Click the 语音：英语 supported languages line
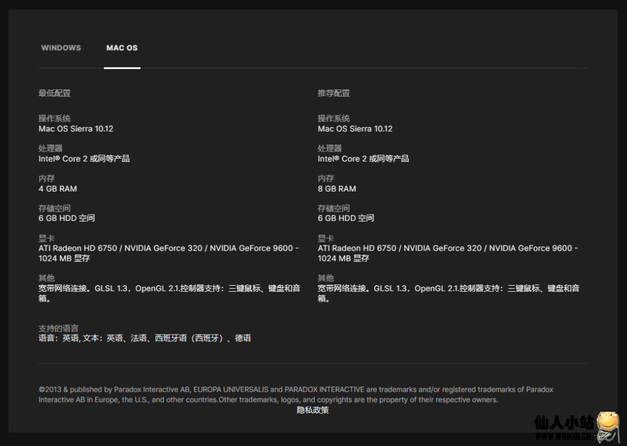Image resolution: width=627 pixels, height=446 pixels. click(145, 338)
